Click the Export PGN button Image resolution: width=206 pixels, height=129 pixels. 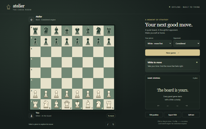click(x=173, y=115)
